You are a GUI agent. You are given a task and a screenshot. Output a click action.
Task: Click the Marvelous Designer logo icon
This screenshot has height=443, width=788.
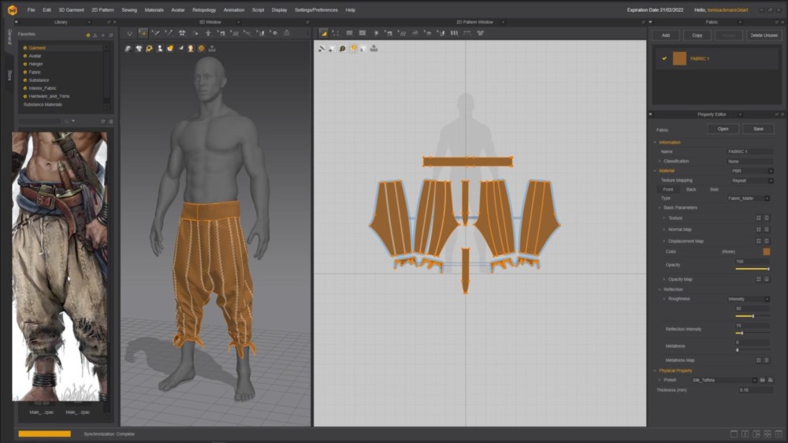12,9
